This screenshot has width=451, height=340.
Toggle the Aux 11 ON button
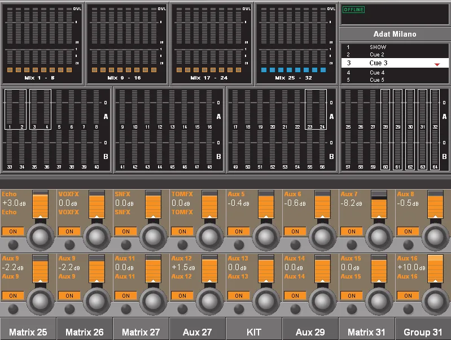(x=126, y=296)
